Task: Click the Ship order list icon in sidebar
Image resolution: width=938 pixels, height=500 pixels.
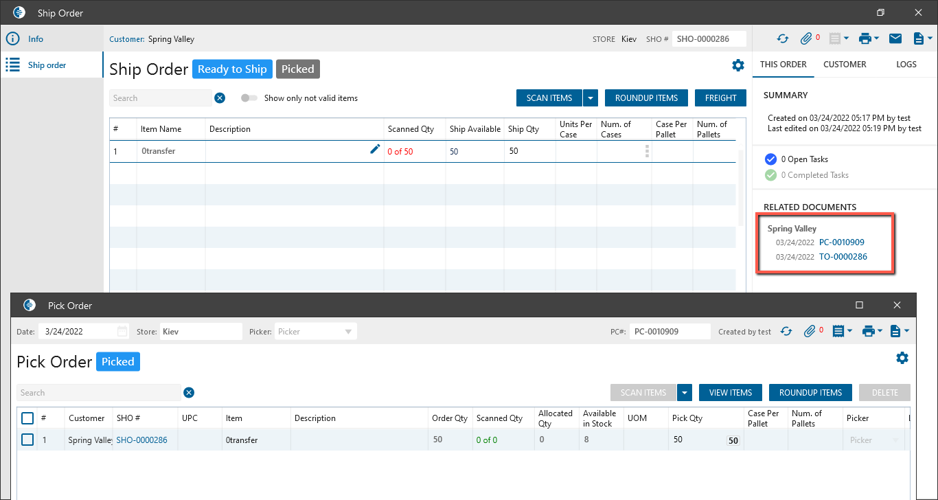Action: tap(12, 65)
